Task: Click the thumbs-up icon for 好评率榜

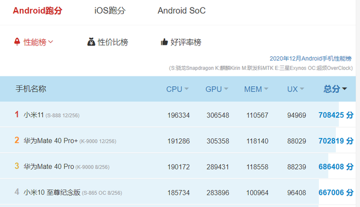Action: coord(164,42)
